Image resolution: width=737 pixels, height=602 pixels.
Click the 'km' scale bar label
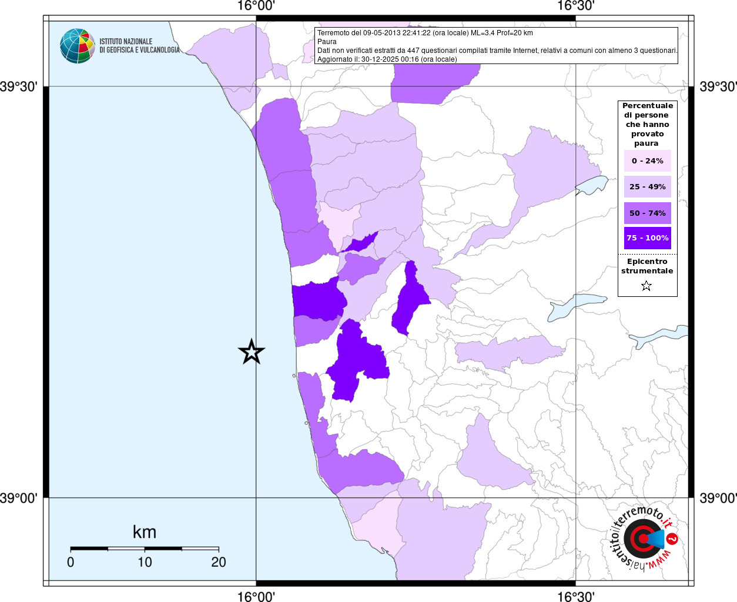(x=145, y=532)
